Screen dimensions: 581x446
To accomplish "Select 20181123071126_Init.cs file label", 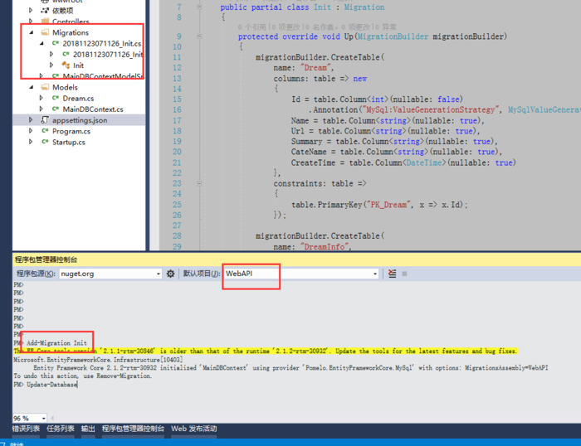I will (x=102, y=44).
